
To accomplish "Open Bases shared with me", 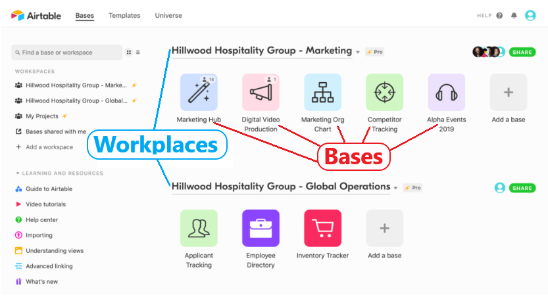I will point(51,131).
